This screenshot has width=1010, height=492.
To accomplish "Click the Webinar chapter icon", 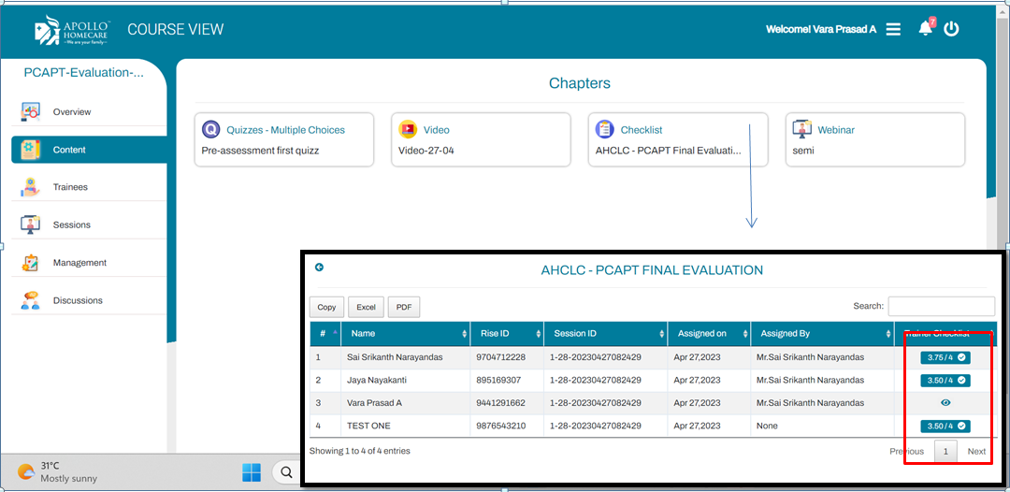I will pyautogui.click(x=801, y=130).
